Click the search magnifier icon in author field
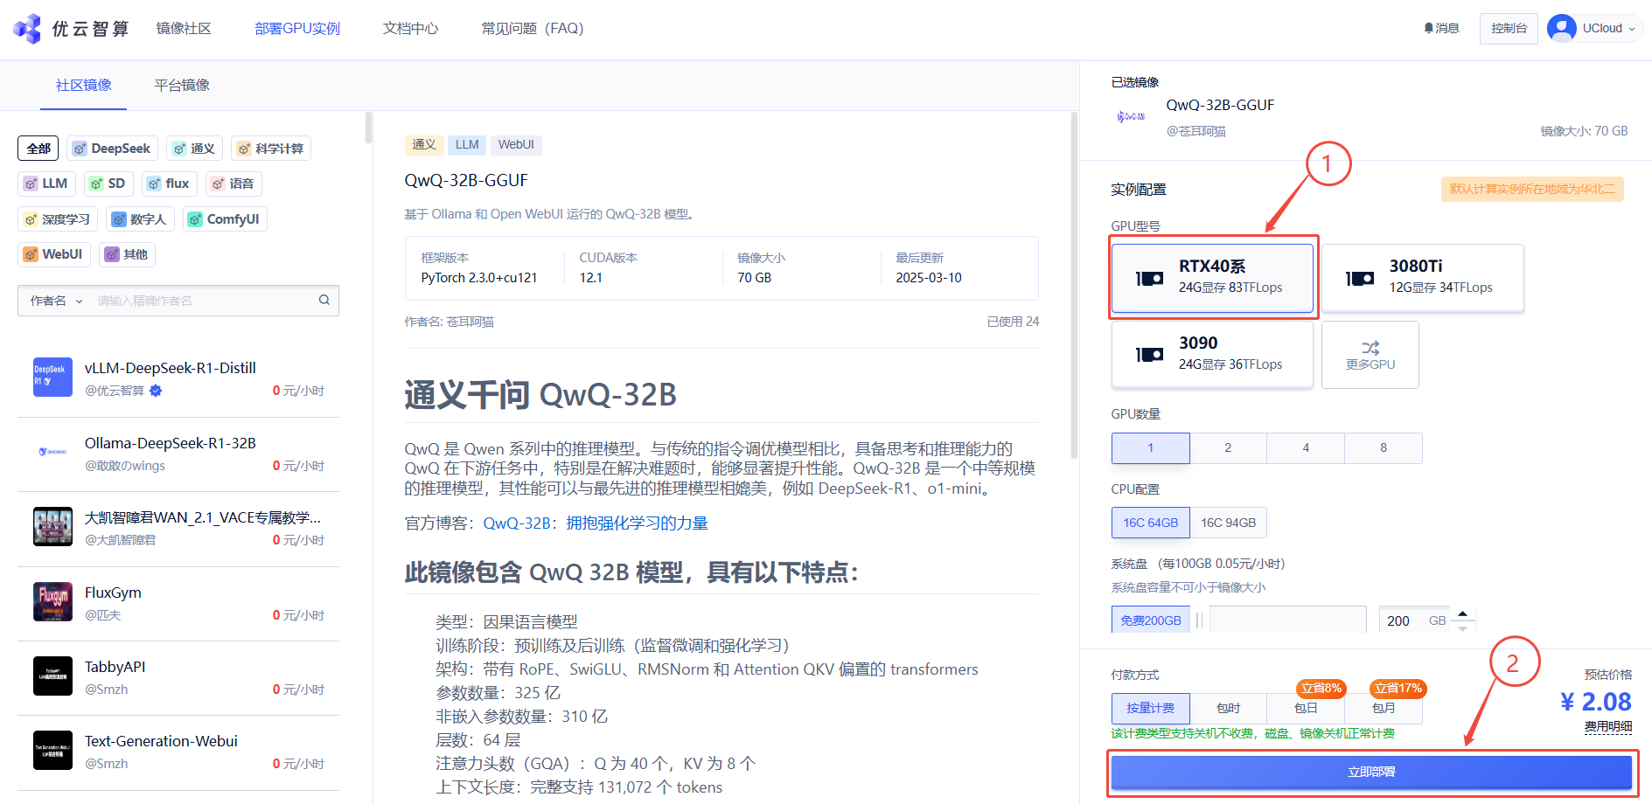Image resolution: width=1652 pixels, height=804 pixels. pos(324,300)
